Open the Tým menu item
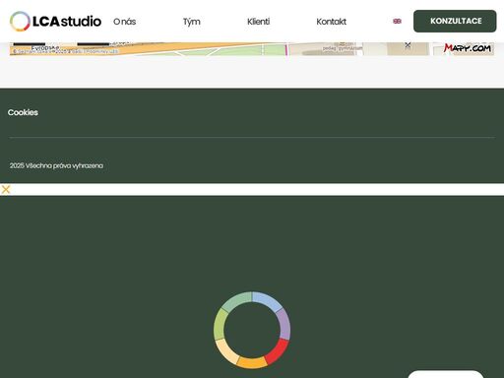504x378 pixels. click(192, 22)
